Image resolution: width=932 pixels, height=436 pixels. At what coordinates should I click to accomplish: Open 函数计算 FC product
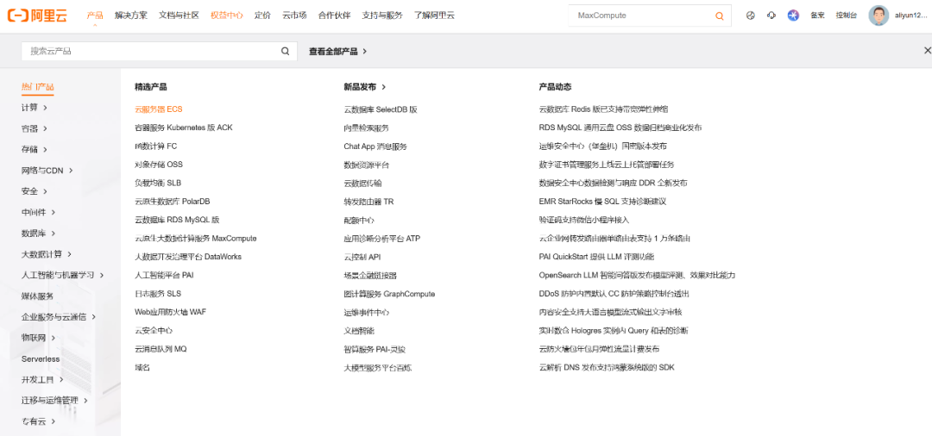coord(155,146)
